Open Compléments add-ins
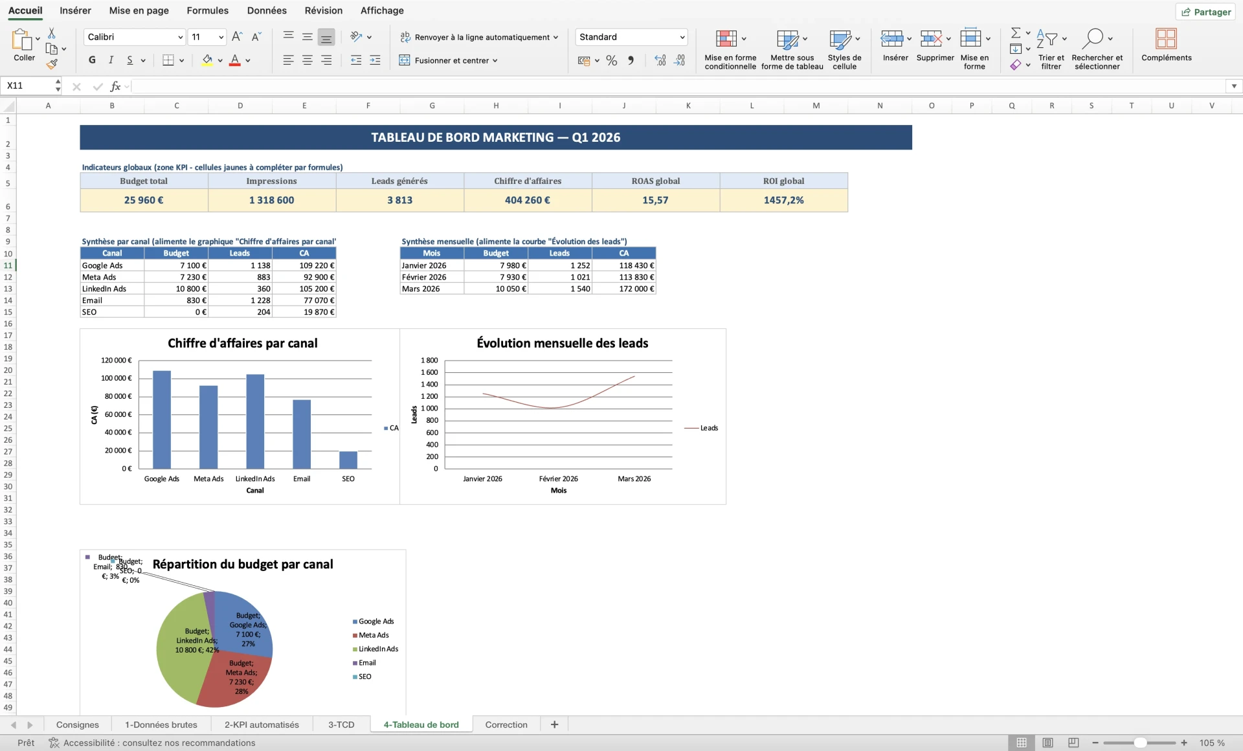Image resolution: width=1243 pixels, height=751 pixels. tap(1166, 45)
